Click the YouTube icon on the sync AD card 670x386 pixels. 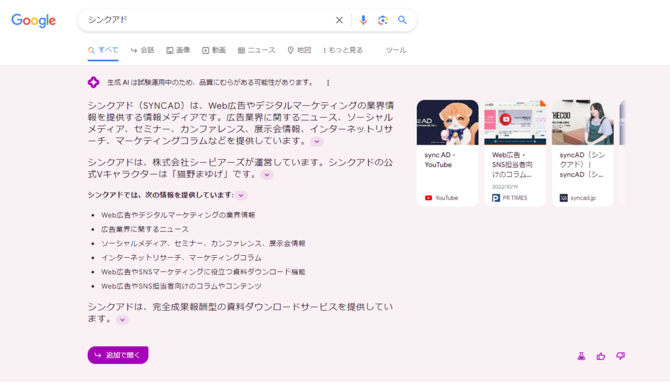(x=429, y=196)
